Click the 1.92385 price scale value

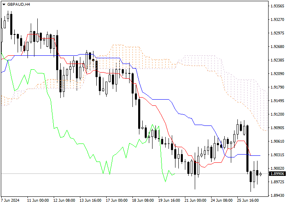point(278,60)
